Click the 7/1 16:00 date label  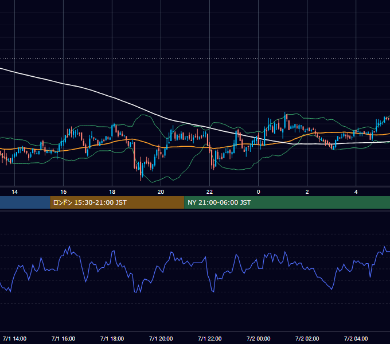(x=64, y=339)
